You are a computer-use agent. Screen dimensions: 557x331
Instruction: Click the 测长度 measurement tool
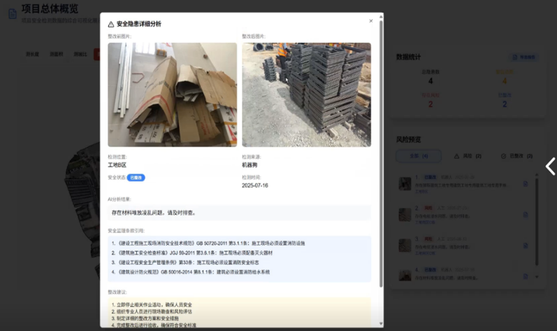point(33,54)
